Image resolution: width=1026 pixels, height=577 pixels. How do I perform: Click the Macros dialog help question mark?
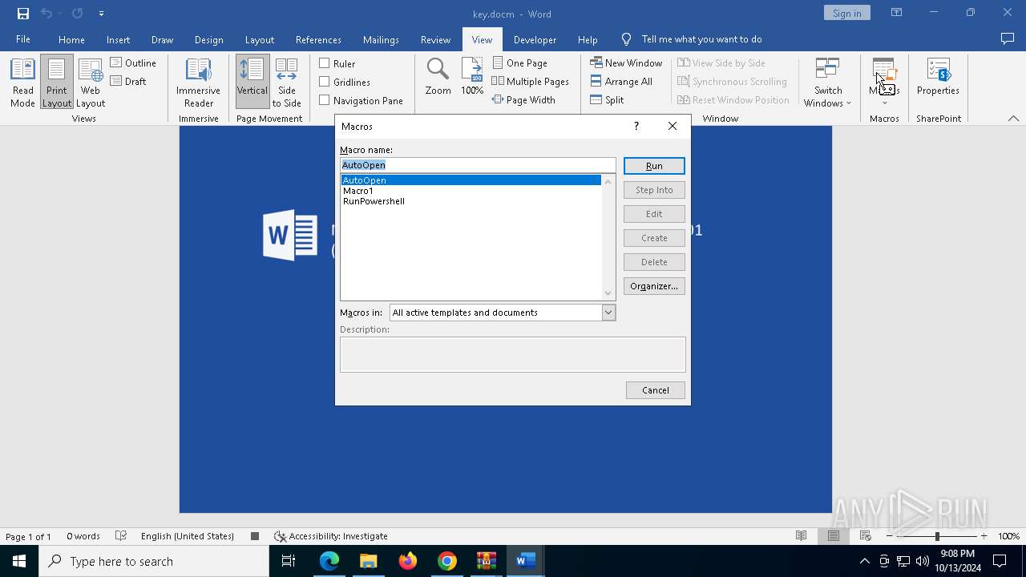tap(636, 126)
